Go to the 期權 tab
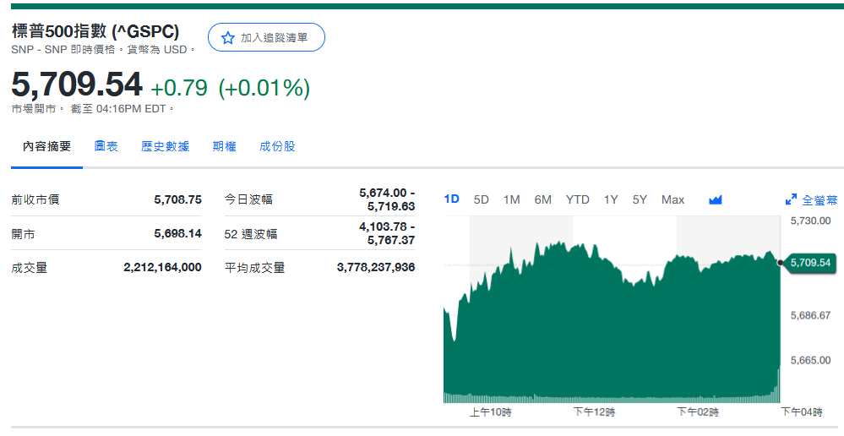 pyautogui.click(x=225, y=146)
